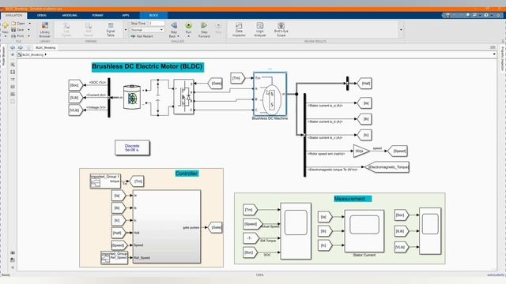Image resolution: width=506 pixels, height=284 pixels.
Task: Open the Model Browser side panel
Action: (x=3, y=56)
